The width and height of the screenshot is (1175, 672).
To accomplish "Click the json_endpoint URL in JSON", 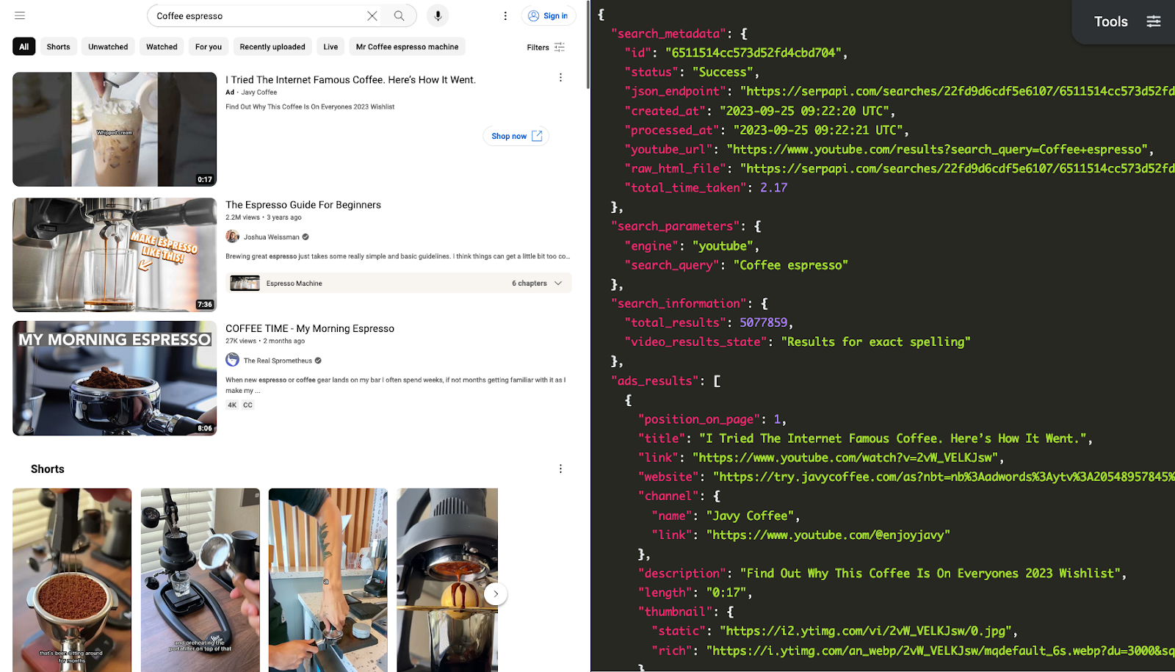I will 958,91.
